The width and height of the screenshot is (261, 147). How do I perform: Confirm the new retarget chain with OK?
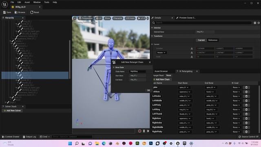148,90
